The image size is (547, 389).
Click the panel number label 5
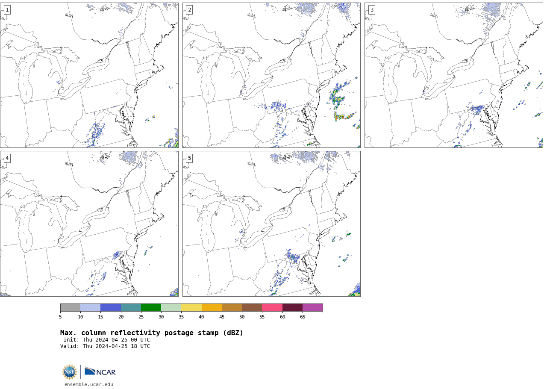[x=189, y=158]
